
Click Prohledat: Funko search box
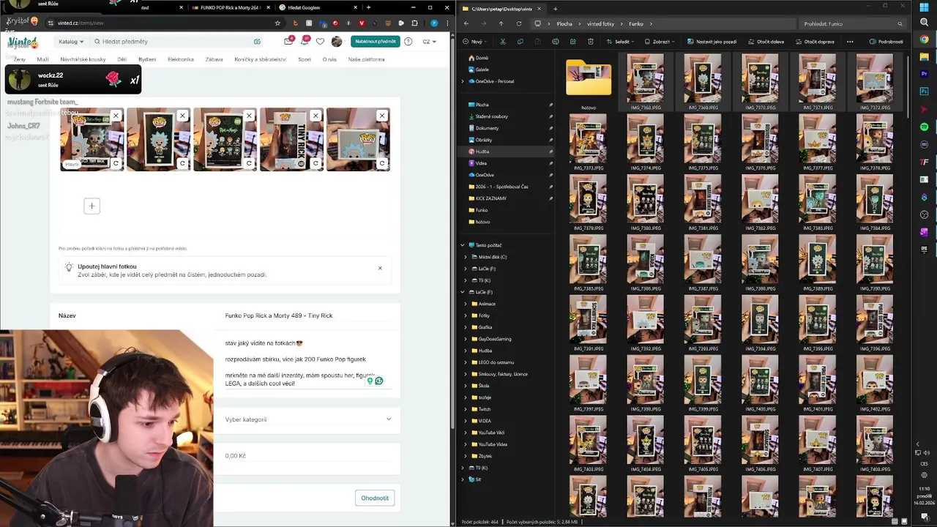point(851,23)
